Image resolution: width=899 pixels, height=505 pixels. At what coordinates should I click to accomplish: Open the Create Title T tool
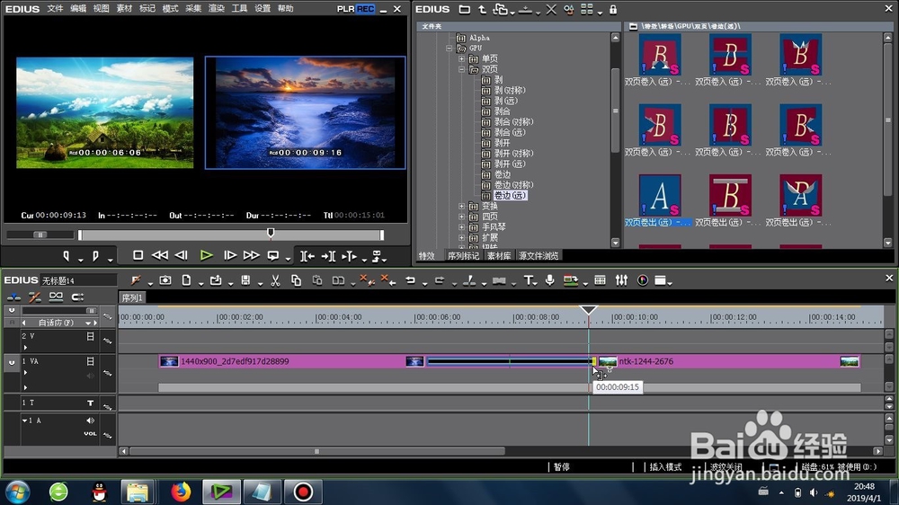point(528,280)
